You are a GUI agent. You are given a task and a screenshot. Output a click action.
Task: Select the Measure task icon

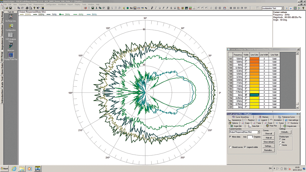tap(11, 46)
